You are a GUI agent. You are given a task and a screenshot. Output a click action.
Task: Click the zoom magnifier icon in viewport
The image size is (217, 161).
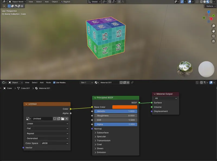tap(213, 26)
